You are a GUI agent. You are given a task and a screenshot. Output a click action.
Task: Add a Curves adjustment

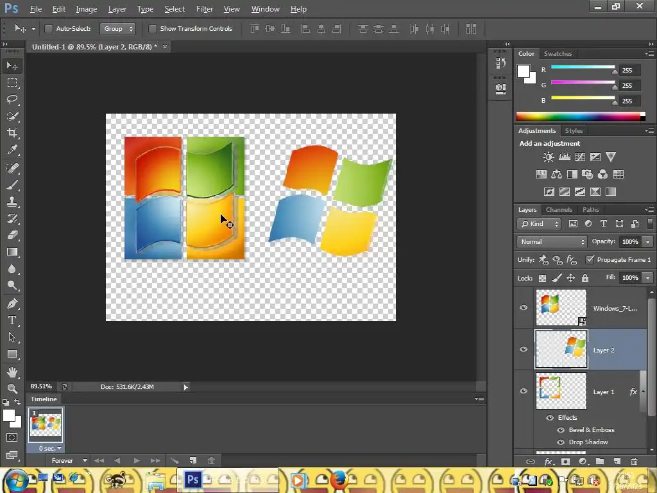pyautogui.click(x=580, y=157)
